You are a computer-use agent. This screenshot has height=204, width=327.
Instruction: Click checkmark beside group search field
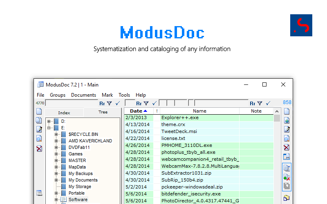pos(118,103)
